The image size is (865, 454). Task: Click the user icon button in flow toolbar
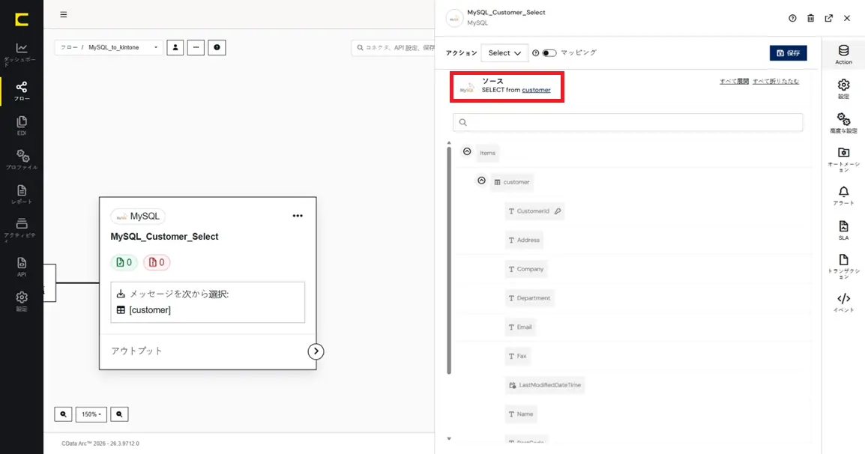pos(175,47)
